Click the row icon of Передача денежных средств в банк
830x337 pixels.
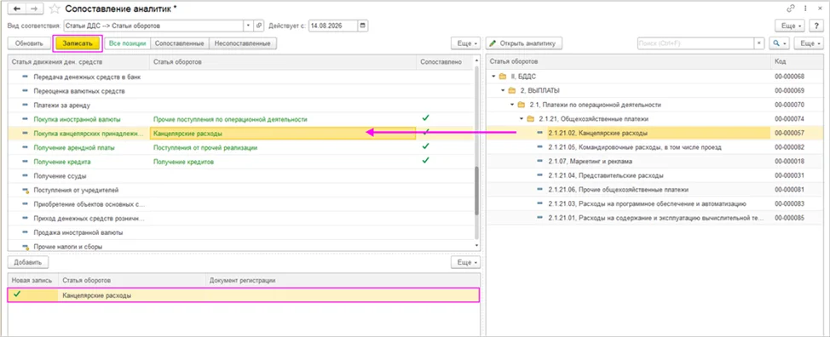(x=25, y=77)
